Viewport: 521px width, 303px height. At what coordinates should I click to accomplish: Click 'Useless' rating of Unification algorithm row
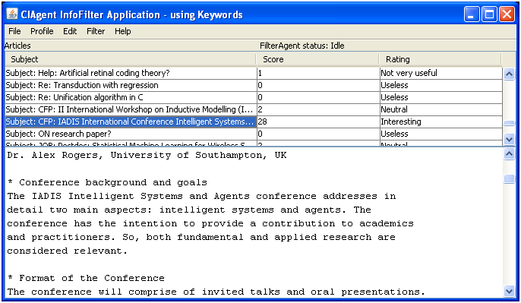click(441, 97)
